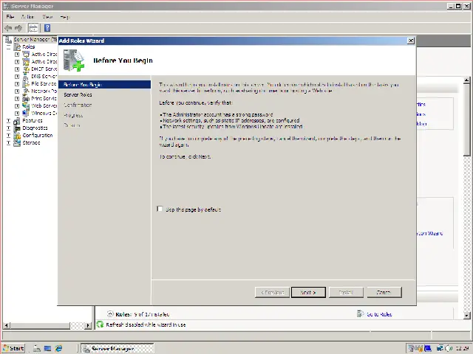
Task: Click the volume speaker icon in system tray
Action: pyautogui.click(x=448, y=348)
